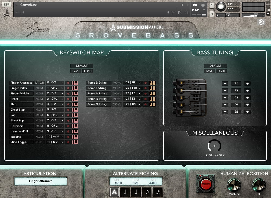271x198 pixels.
Task: Open the settings gear icon
Action: pyautogui.click(x=261, y=22)
